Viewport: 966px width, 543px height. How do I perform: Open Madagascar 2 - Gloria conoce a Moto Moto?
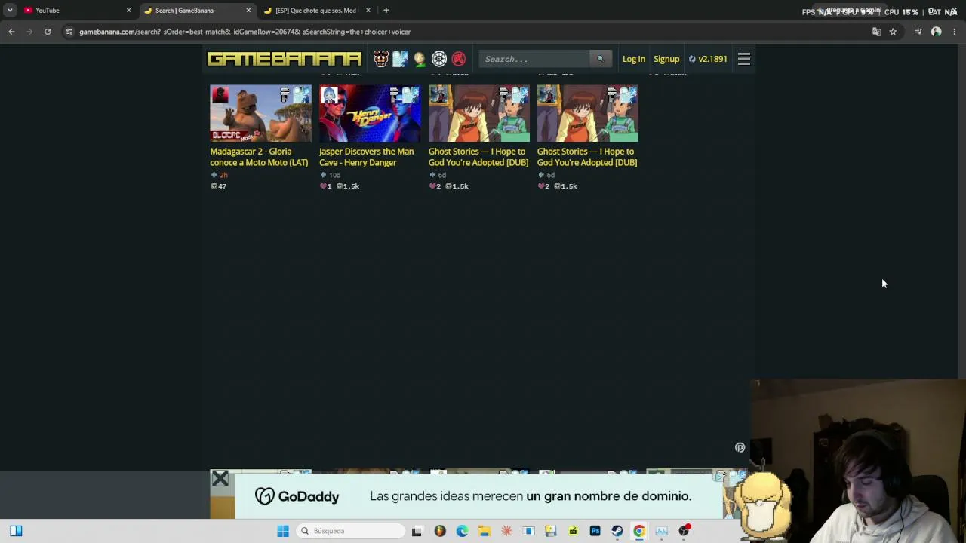pos(259,157)
